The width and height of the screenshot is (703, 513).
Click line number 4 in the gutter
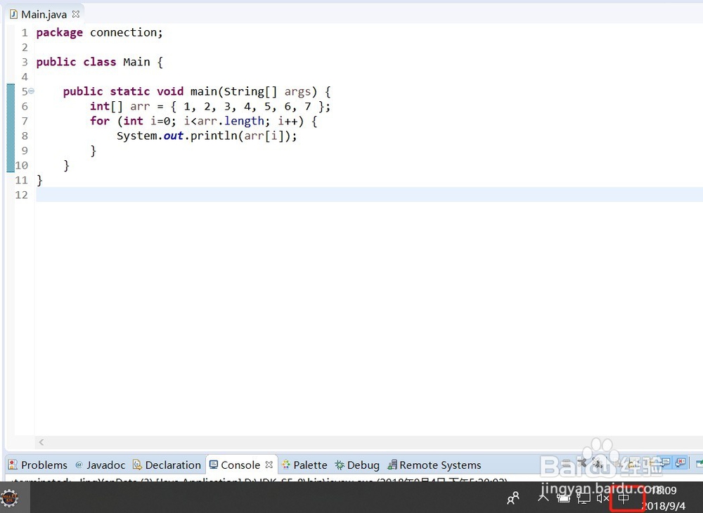pos(25,77)
